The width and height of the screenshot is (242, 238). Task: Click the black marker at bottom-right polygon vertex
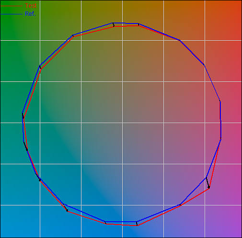point(207,183)
